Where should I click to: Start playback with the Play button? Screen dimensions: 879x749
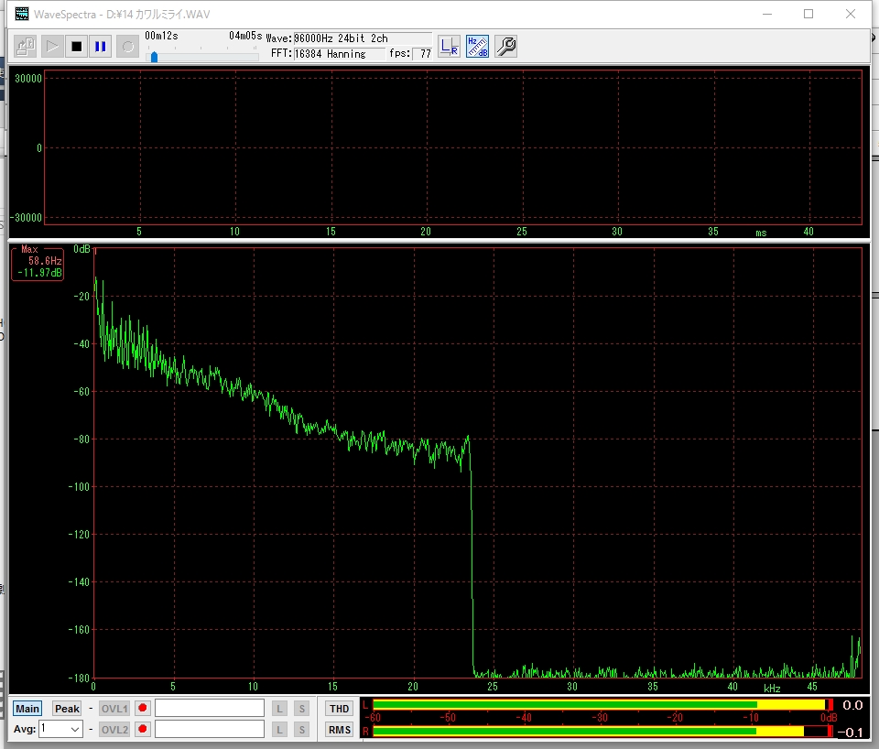51,47
